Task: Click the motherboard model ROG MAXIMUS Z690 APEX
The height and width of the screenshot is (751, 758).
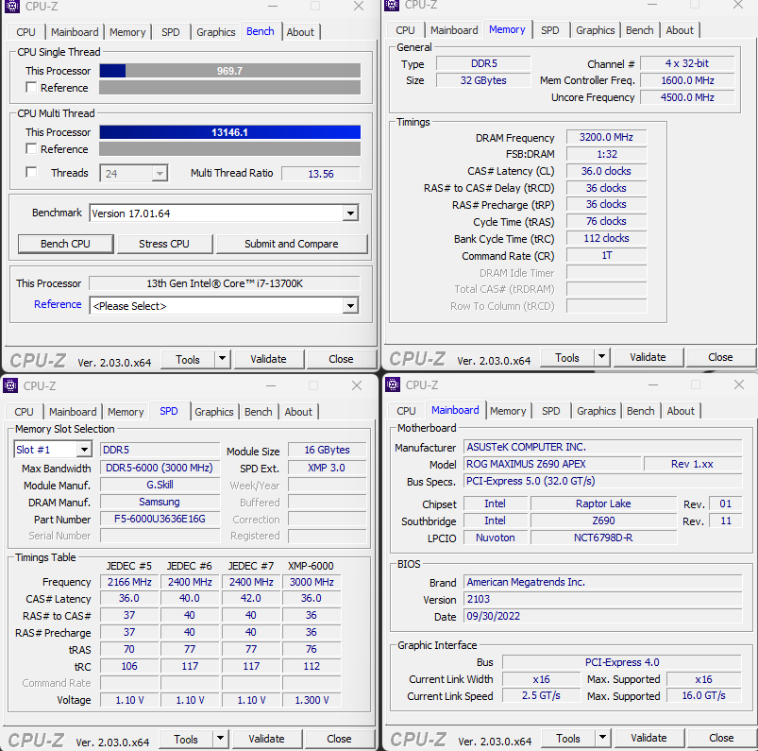Action: pos(552,464)
